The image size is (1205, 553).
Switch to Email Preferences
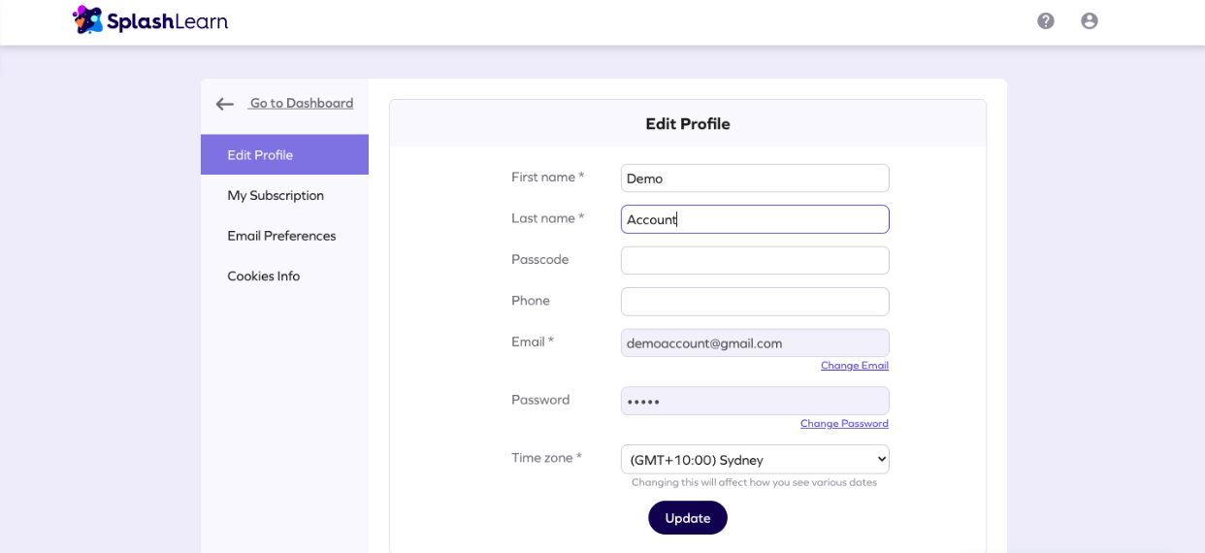(281, 236)
